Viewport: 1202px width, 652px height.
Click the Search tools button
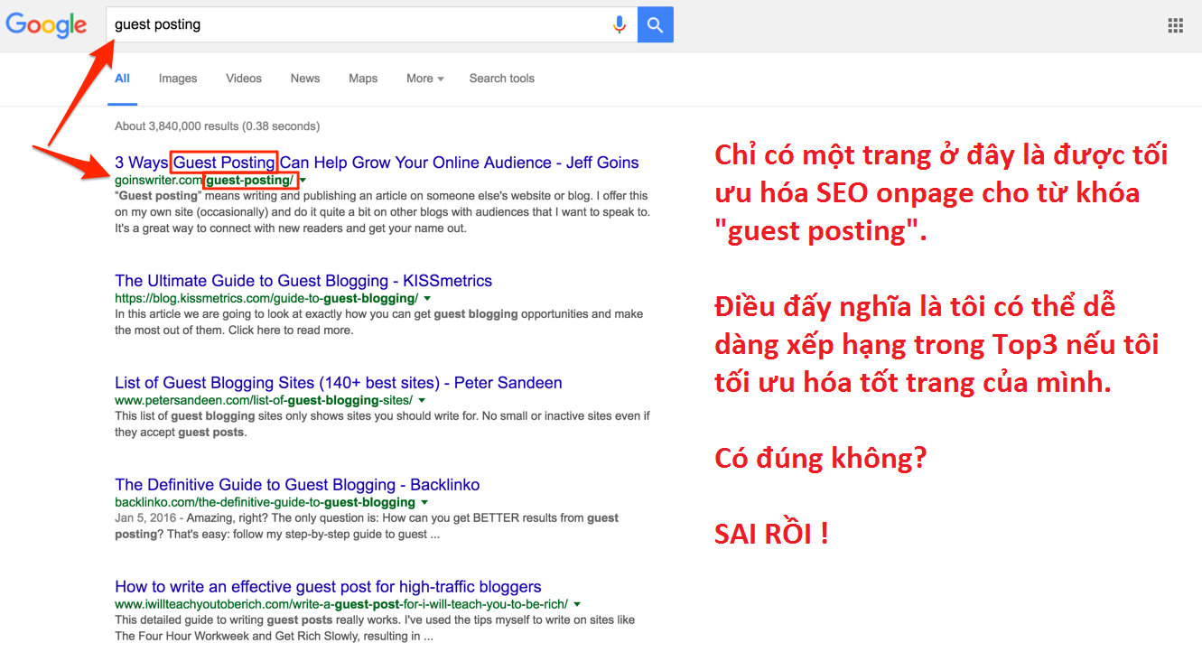coord(501,79)
